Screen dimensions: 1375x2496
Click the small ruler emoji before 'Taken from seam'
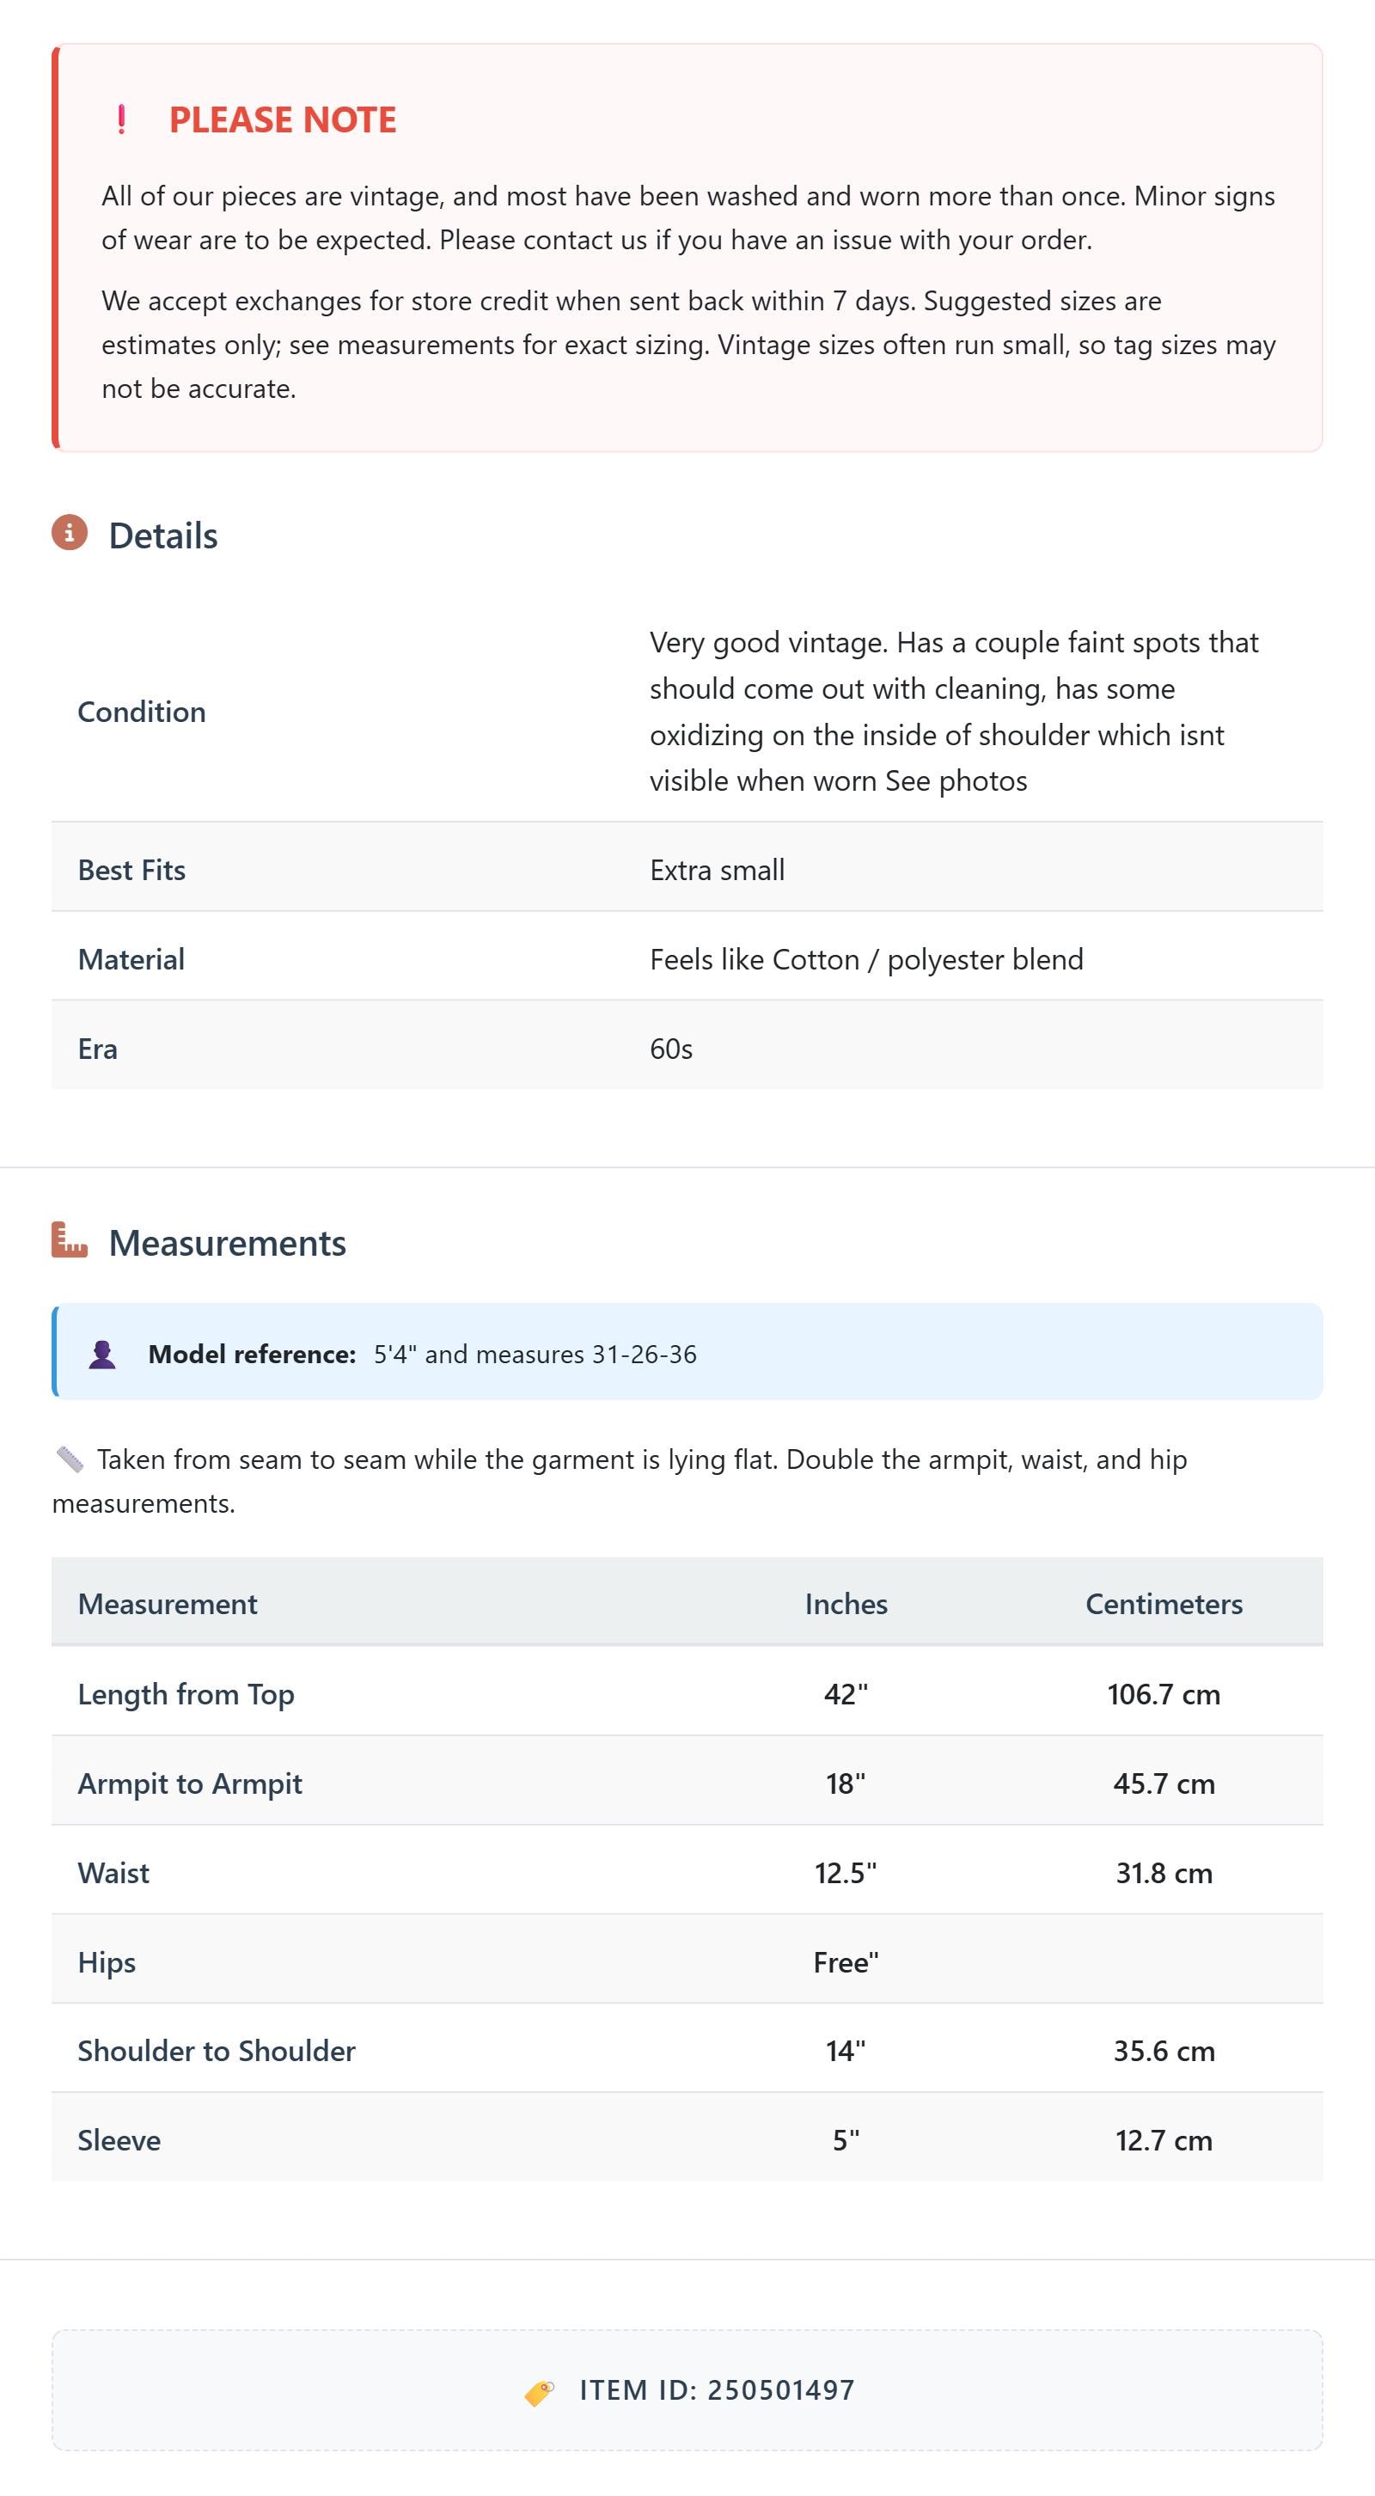coord(70,1459)
